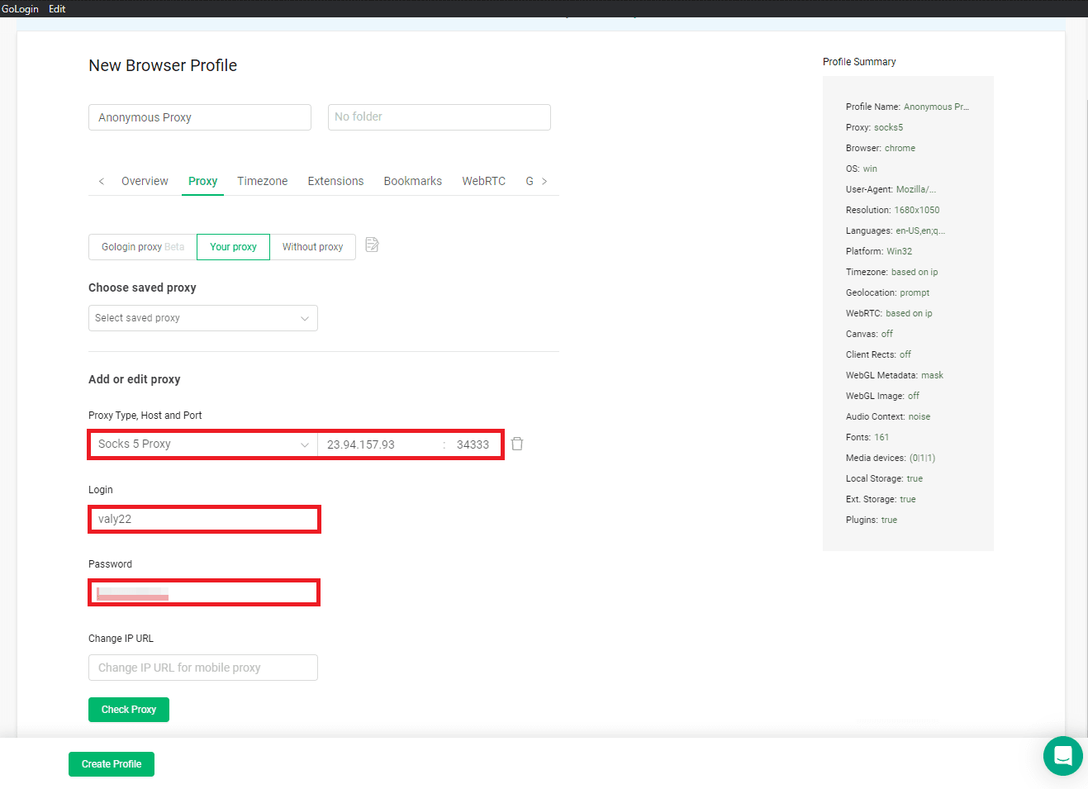Viewport: 1088px width, 789px height.
Task: Open the live chat bubble
Action: click(1062, 755)
